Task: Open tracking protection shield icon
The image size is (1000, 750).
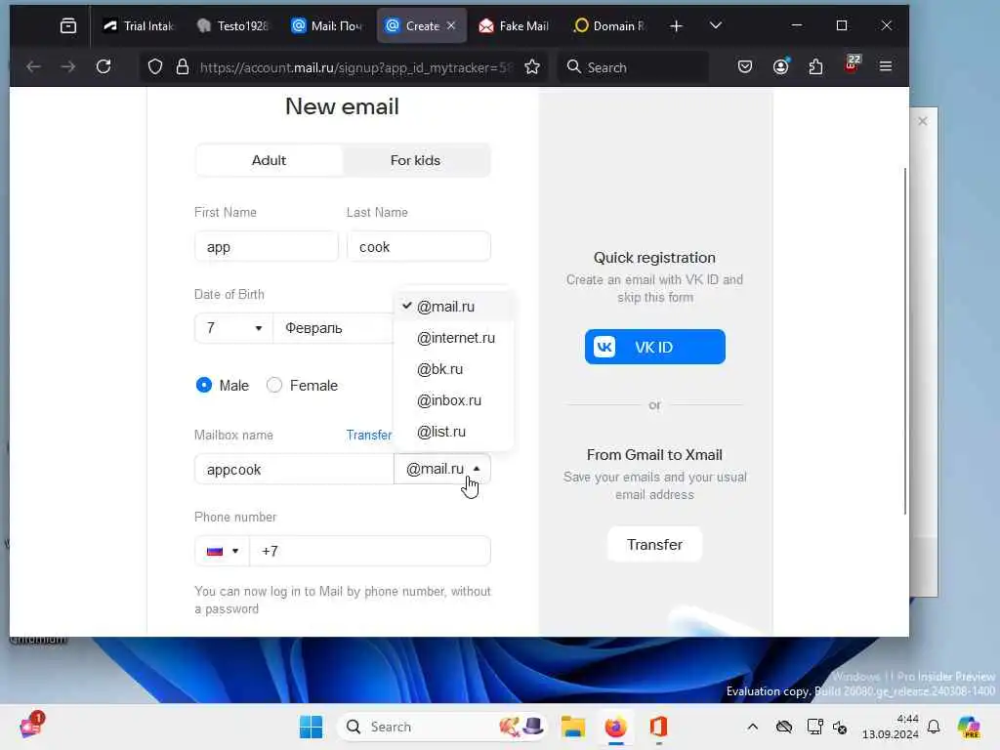Action: (155, 67)
